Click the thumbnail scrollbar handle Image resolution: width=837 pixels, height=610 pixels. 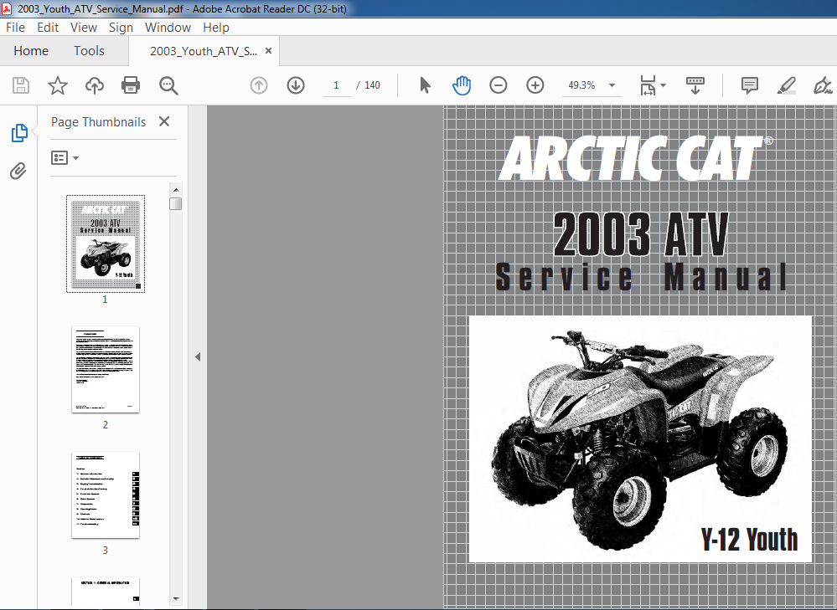pyautogui.click(x=176, y=203)
